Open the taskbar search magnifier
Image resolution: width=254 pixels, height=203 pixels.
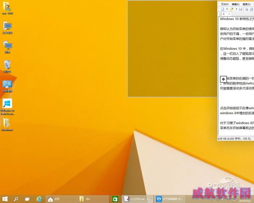coord(16,198)
